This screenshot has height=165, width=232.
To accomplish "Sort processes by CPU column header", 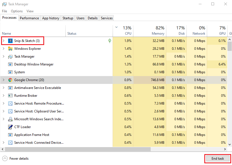I will pyautogui.click(x=123, y=31).
